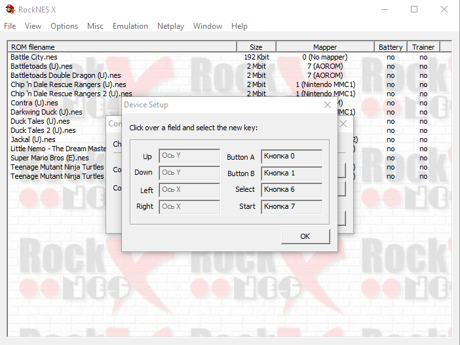Select Chip 'n Dale Rescue Rangers 2 (U).nes

coord(71,94)
